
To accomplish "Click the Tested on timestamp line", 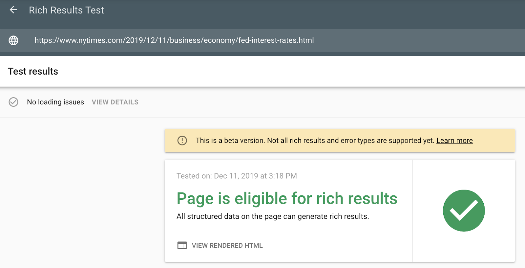I will pyautogui.click(x=237, y=176).
